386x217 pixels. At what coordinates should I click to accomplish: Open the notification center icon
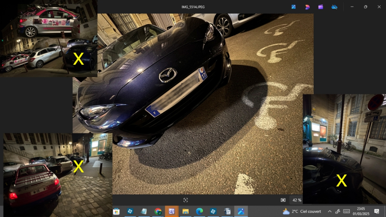click(x=377, y=211)
